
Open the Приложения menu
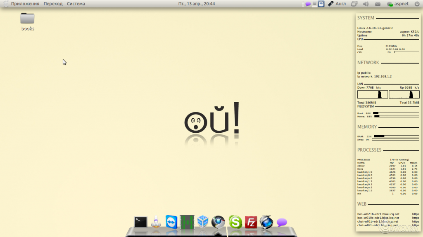point(25,4)
